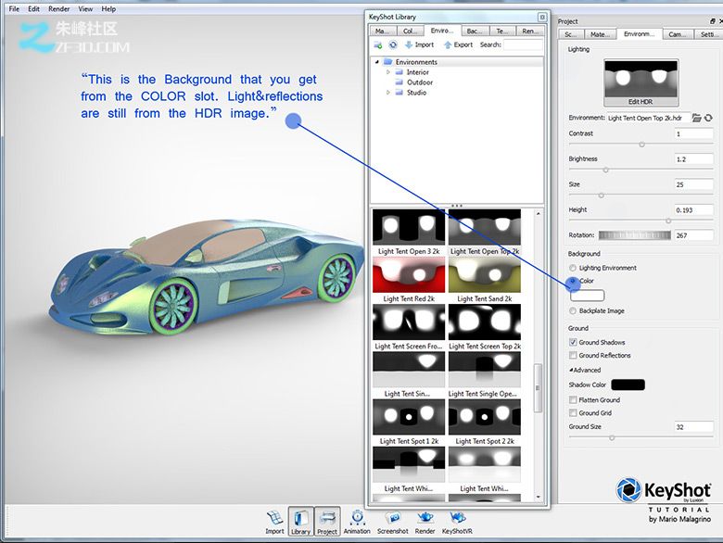Toggle the Library panel button

[300, 522]
